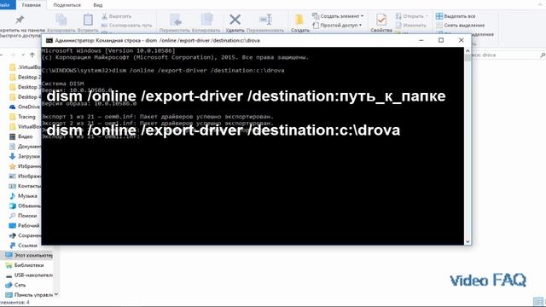Screen dimensions: 546x307
Task: Open Объемные объекты in sidebar
Action: tap(25, 206)
